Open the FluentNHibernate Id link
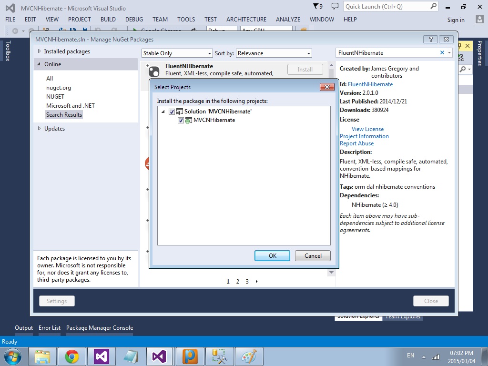 pos(370,84)
